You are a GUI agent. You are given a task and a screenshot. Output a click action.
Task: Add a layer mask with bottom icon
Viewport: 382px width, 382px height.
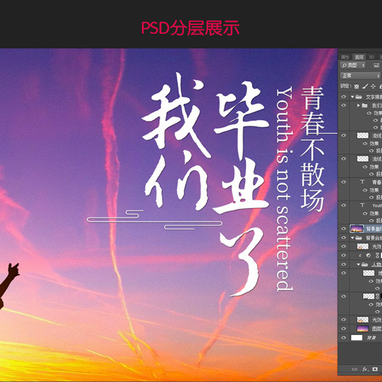point(375,369)
